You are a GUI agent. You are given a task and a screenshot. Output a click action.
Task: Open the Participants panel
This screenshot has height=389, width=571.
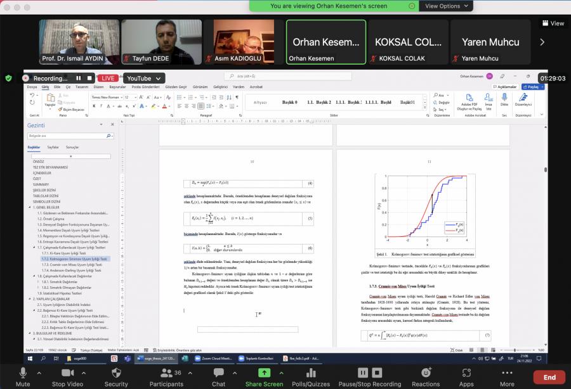166,376
